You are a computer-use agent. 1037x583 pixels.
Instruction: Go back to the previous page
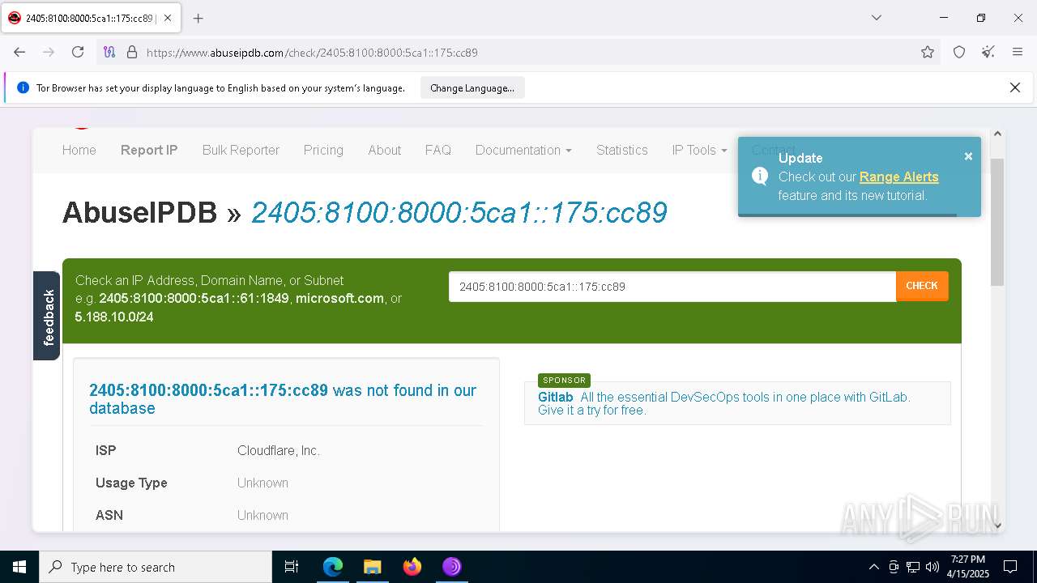coord(19,52)
